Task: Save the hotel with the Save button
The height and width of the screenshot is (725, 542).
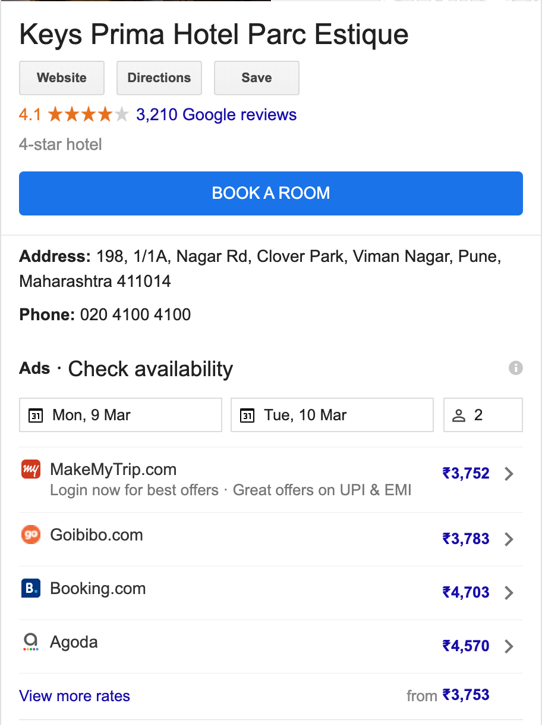Action: tap(257, 78)
